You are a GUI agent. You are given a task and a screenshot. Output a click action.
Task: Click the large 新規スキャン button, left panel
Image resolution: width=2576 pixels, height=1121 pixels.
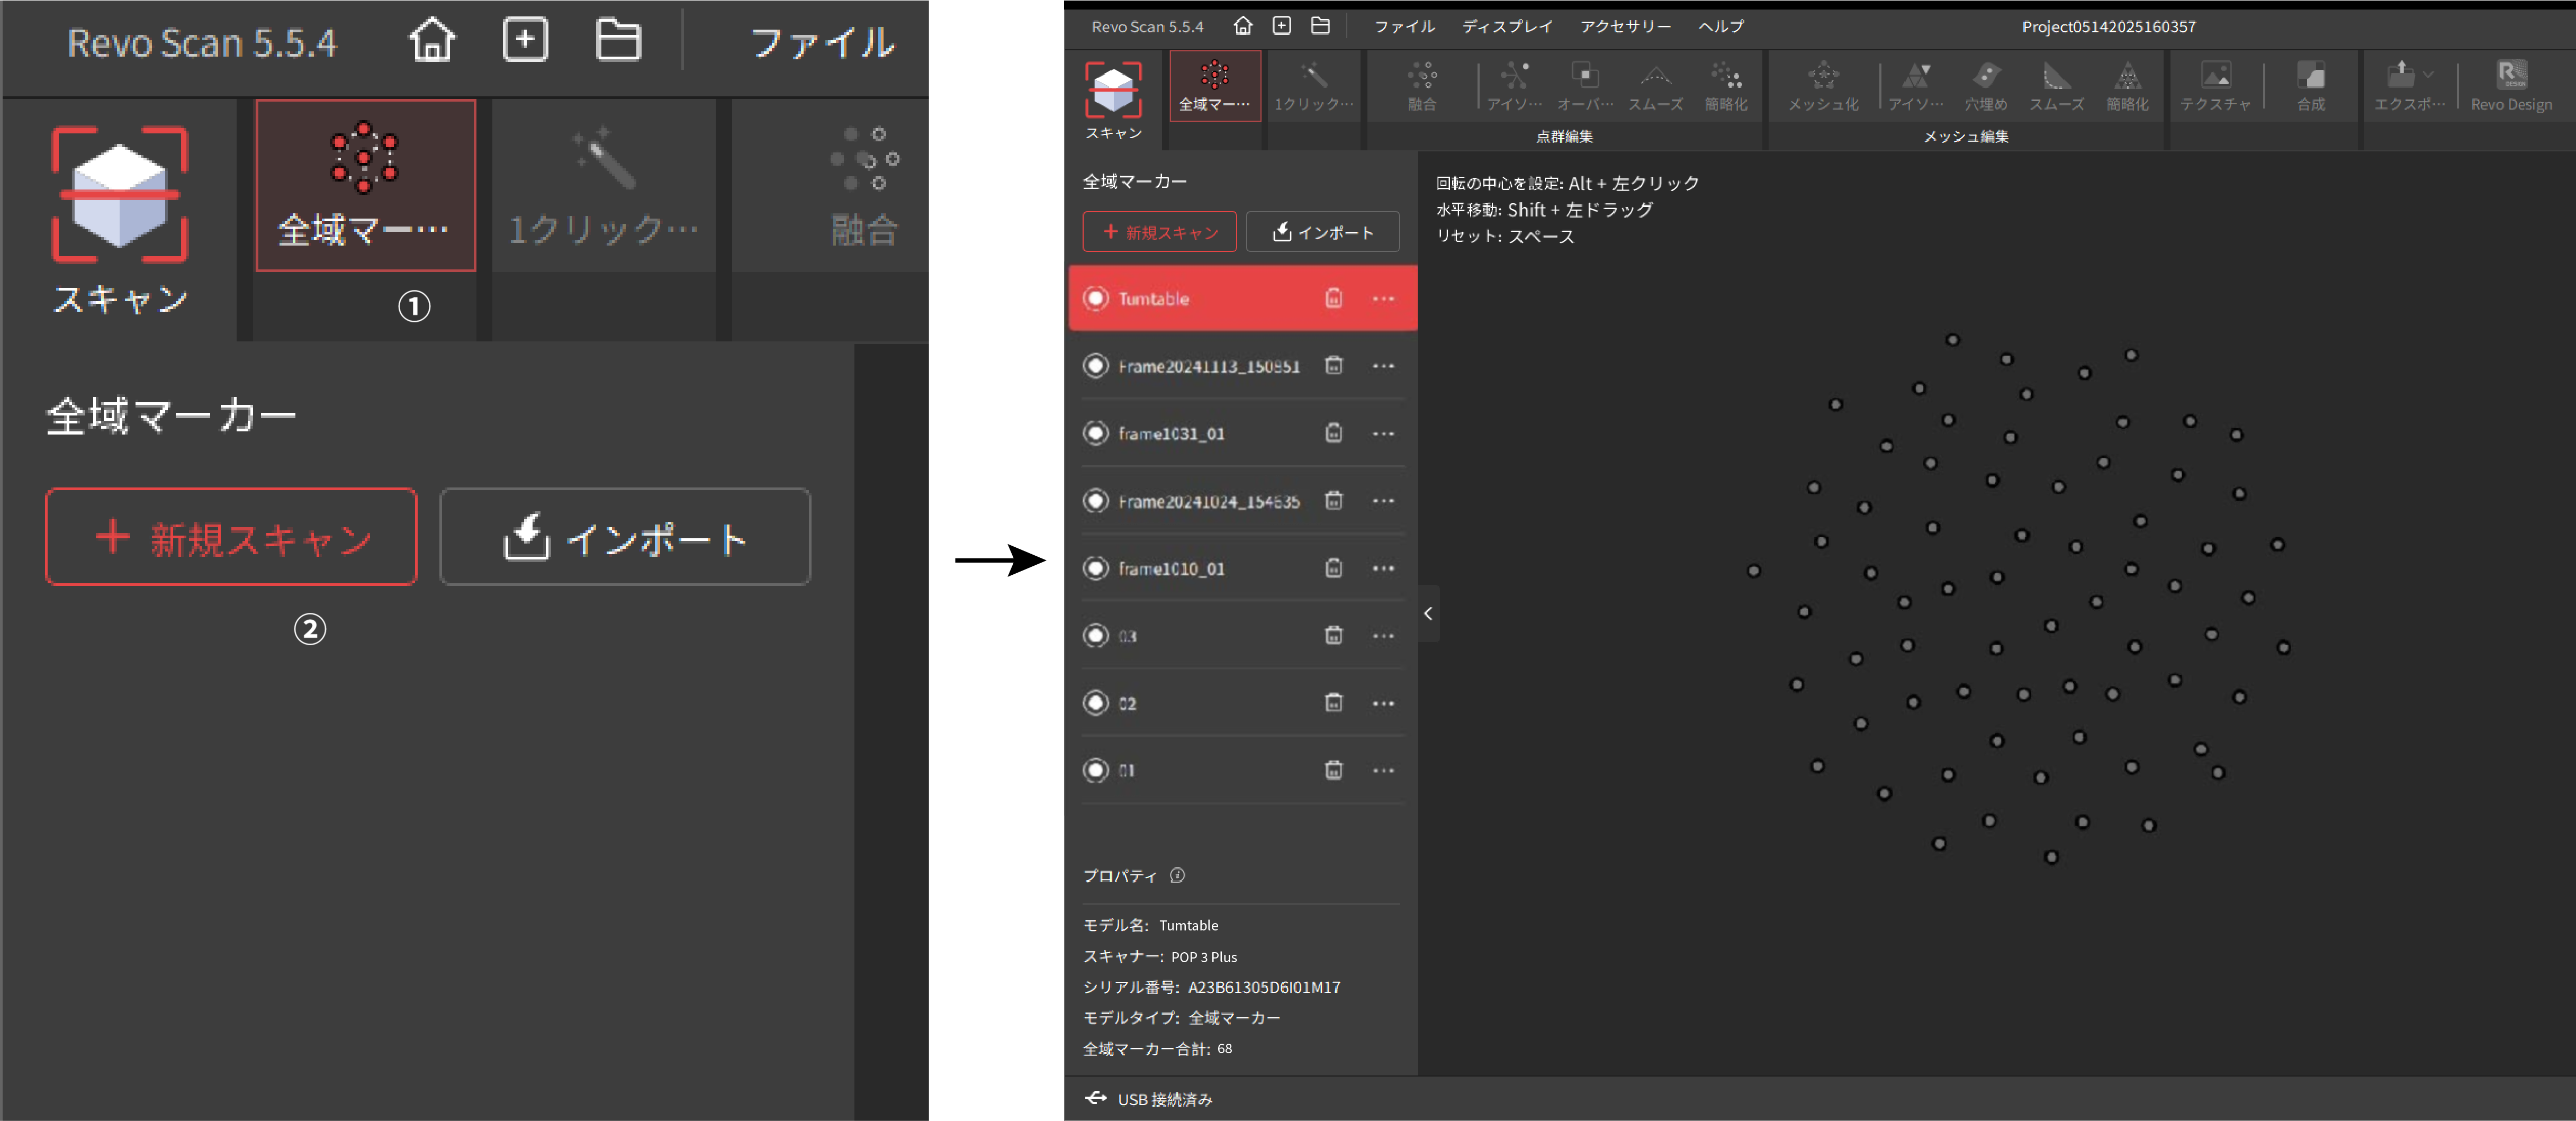coord(231,537)
